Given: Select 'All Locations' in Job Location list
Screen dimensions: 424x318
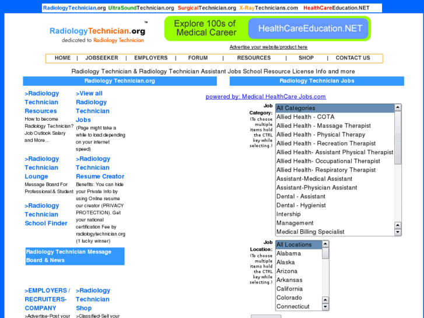Looking at the screenshot, I should [x=299, y=244].
